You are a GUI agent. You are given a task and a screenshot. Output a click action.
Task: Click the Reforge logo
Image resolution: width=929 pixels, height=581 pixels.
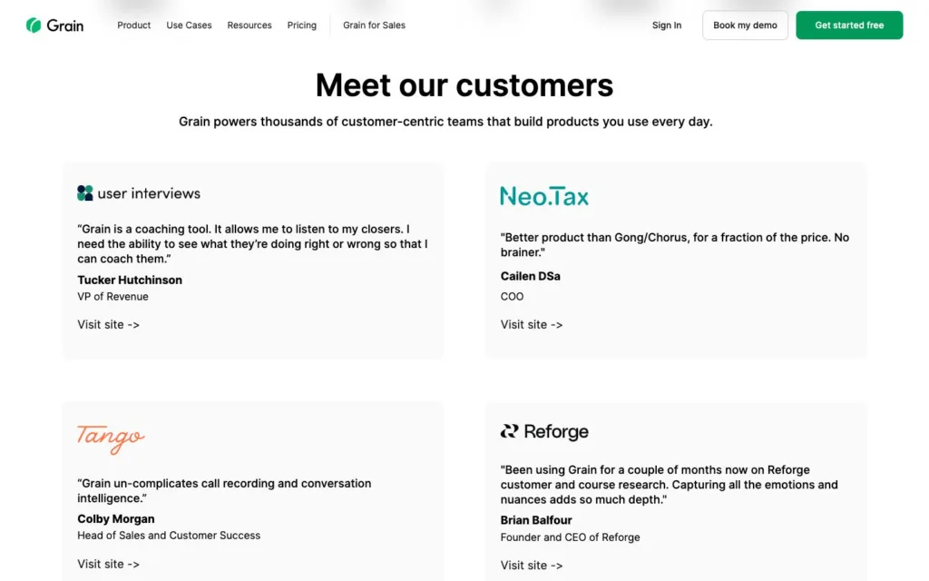click(x=544, y=431)
